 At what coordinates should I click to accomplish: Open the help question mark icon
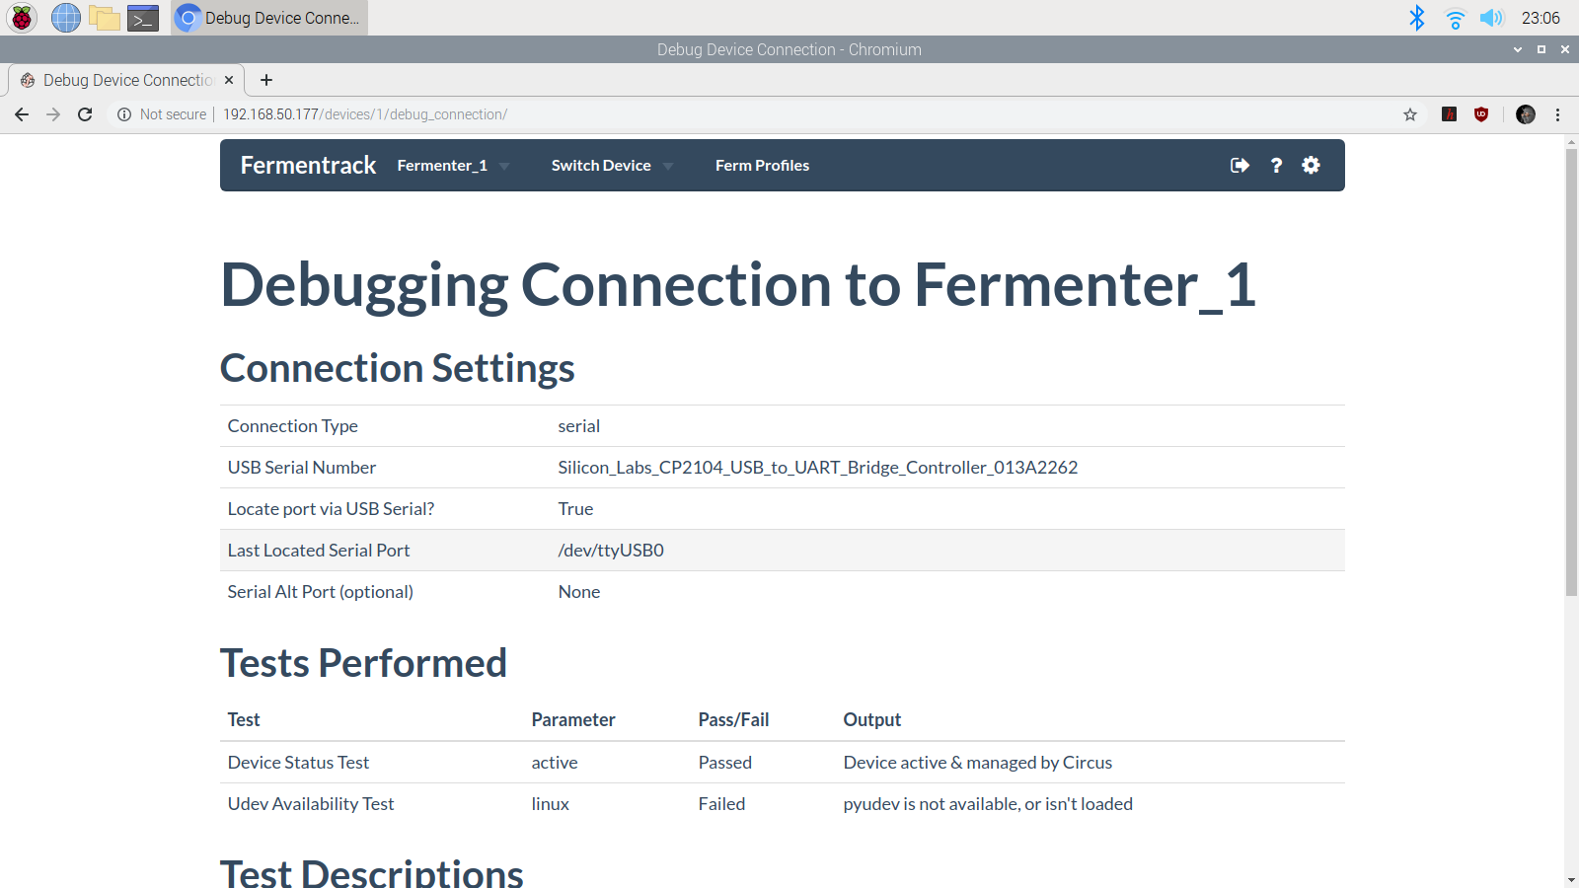[x=1276, y=166]
